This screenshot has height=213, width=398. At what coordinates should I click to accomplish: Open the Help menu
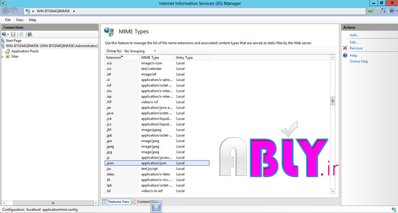pyautogui.click(x=33, y=20)
